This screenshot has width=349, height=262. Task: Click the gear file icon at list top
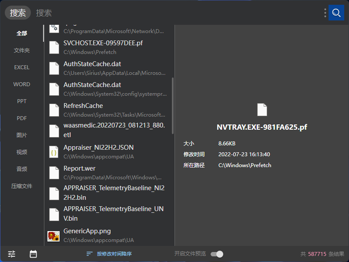click(x=54, y=28)
